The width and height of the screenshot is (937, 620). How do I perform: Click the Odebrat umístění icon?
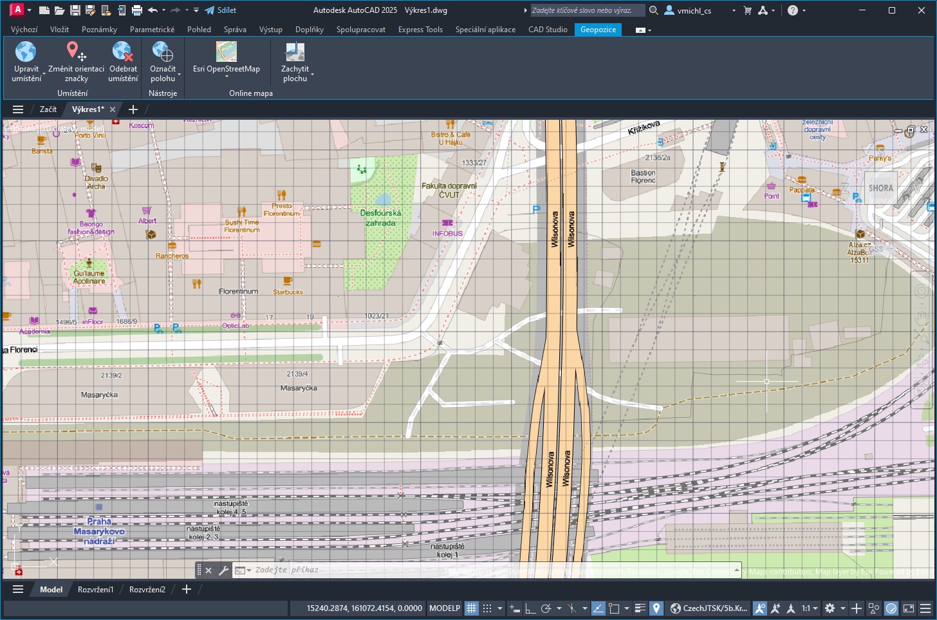click(122, 52)
